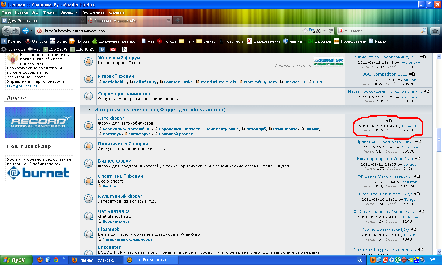Open the Погода bookmark with orange icon

click(x=79, y=41)
